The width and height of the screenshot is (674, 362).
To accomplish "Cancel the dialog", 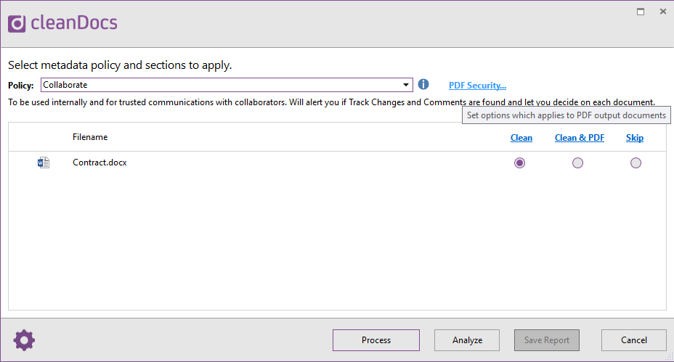I will tap(634, 340).
